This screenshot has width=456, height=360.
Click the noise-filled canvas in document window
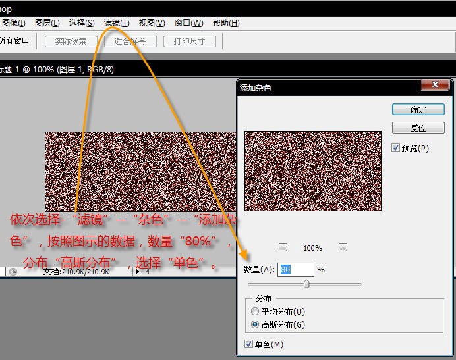coord(140,171)
